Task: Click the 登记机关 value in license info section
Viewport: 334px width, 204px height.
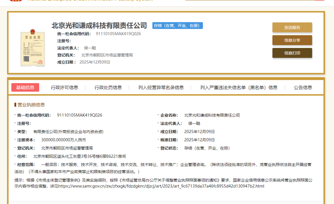Action: [x=67, y=148]
